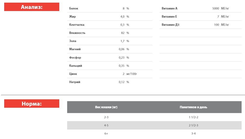Click the "Влажность" row label
This screenshot has width=245, height=139.
point(77,33)
